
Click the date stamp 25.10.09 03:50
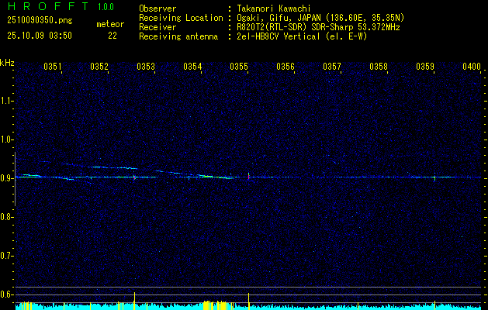[40, 36]
